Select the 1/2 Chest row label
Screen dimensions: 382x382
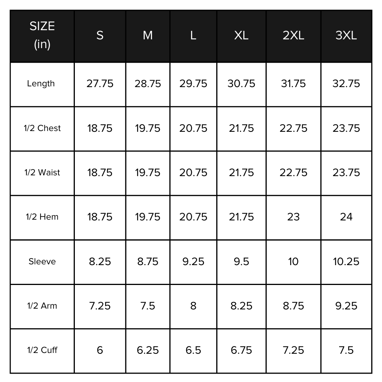(42, 128)
